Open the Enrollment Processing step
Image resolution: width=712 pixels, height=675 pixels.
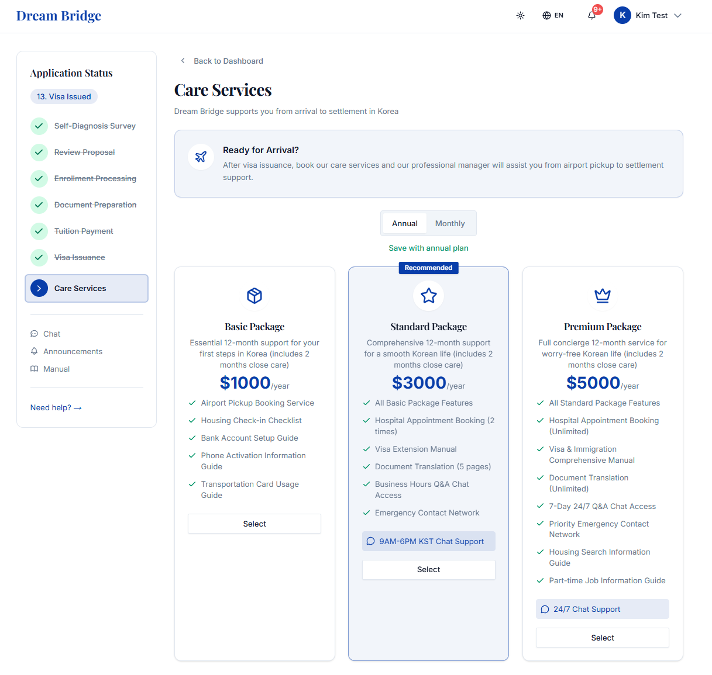point(95,178)
